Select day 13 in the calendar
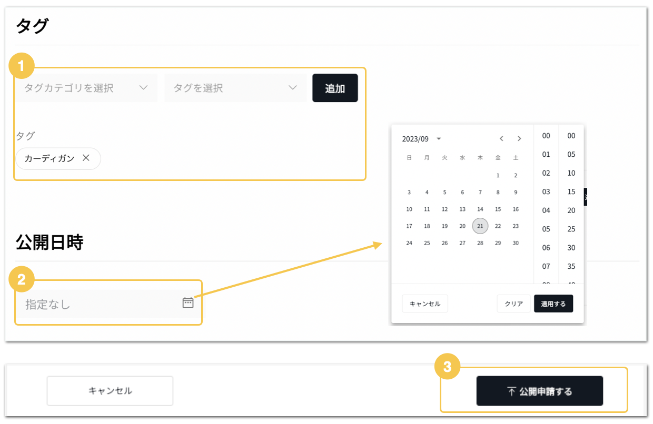 pyautogui.click(x=462, y=209)
